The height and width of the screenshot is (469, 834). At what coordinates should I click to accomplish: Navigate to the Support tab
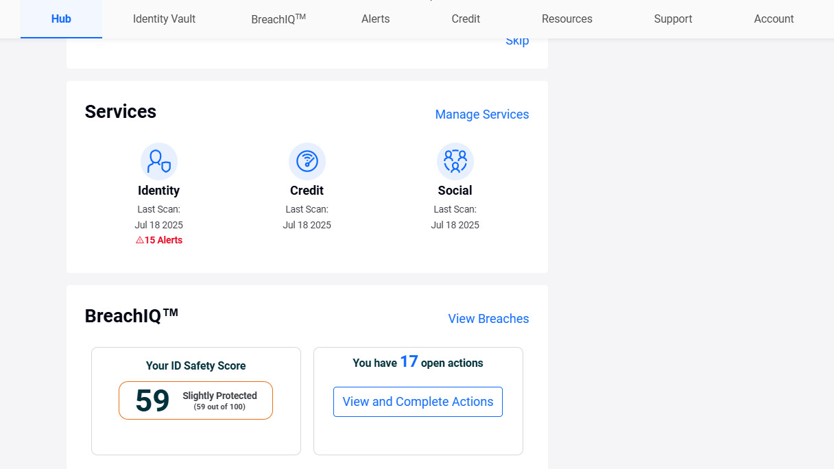673,19
